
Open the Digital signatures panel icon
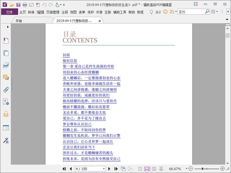coord(6,102)
